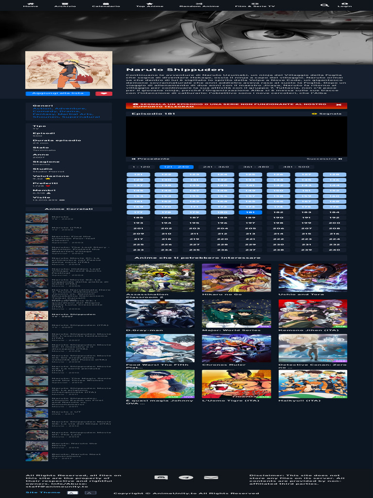Open Major: World Series thumbnail
Viewport: 373px width, 498px height.
click(x=237, y=314)
